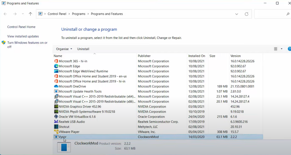The image size is (291, 155).
Task: Open the help question mark icon
Action: [289, 49]
